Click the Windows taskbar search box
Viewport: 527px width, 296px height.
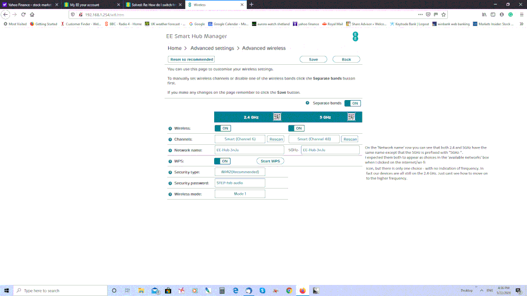61,291
